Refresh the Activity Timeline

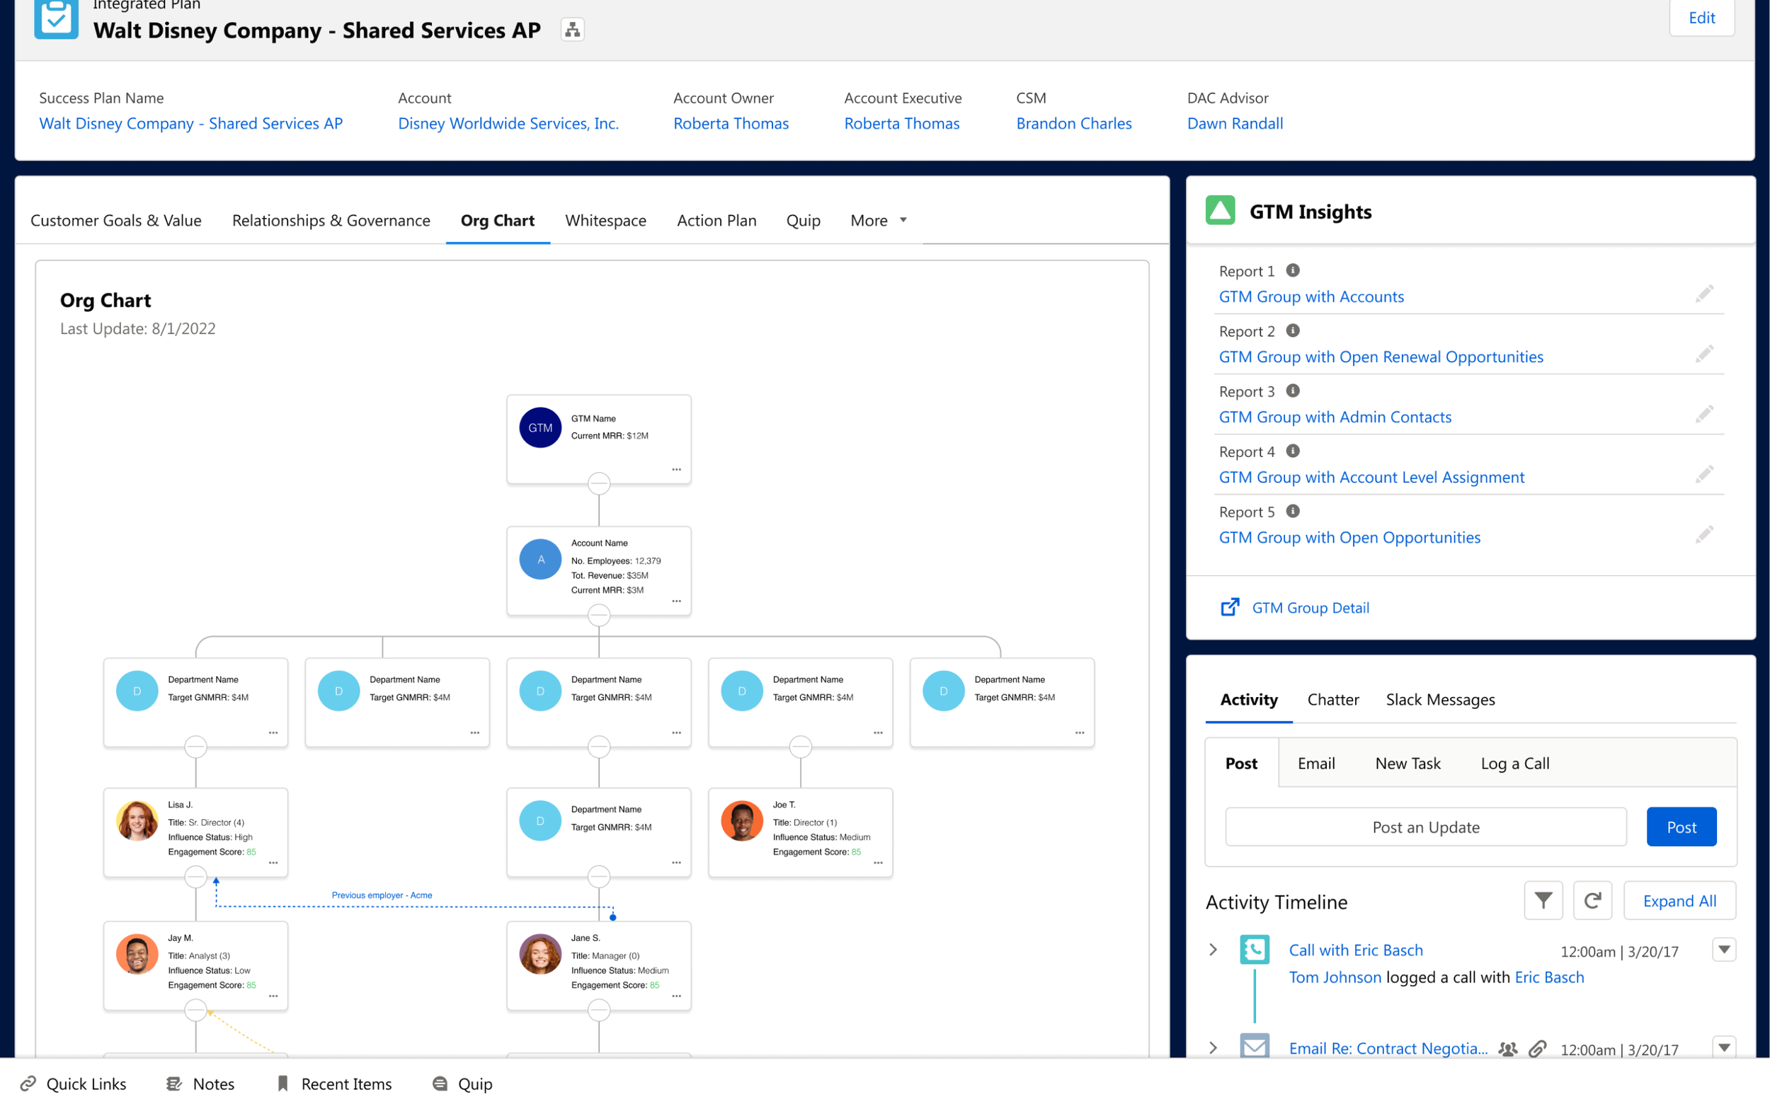tap(1592, 901)
